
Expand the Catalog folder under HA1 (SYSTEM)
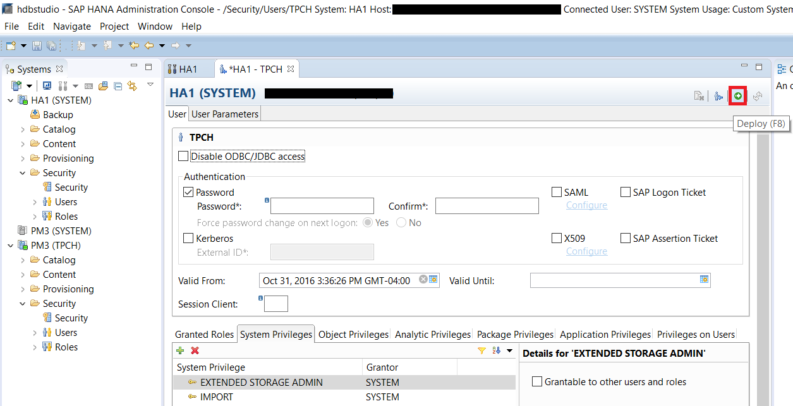23,129
